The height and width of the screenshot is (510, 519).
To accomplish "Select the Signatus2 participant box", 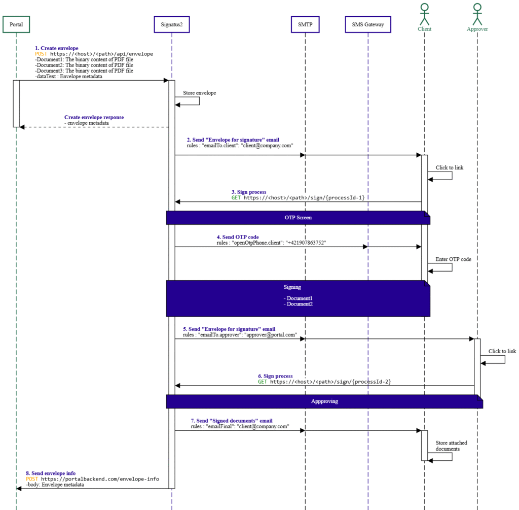I will pos(171,24).
